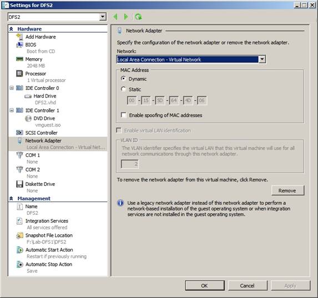Open the DFS2 virtual machine dropdown
The width and height of the screenshot is (318, 298).
coord(103,17)
